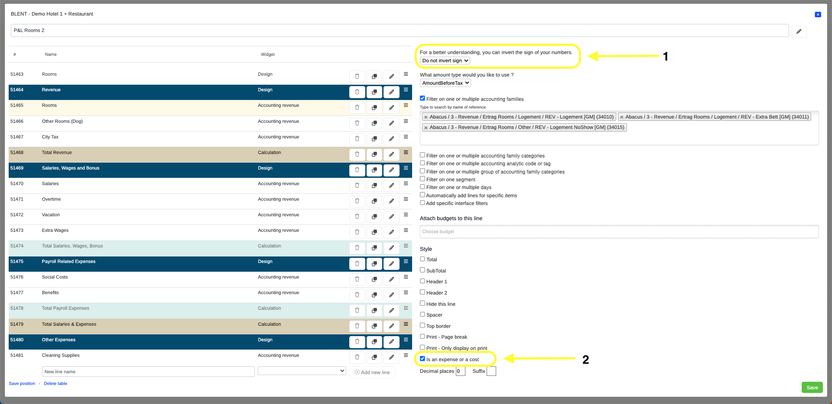
Task: Duplicate the Social Costs line
Action: [374, 279]
